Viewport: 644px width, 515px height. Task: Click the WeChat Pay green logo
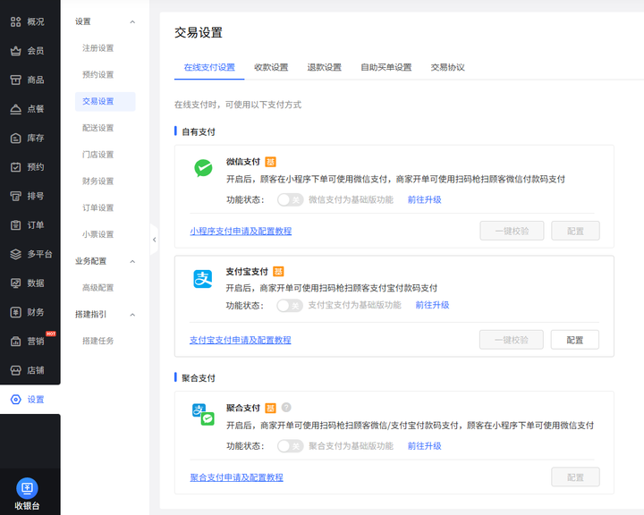click(203, 168)
